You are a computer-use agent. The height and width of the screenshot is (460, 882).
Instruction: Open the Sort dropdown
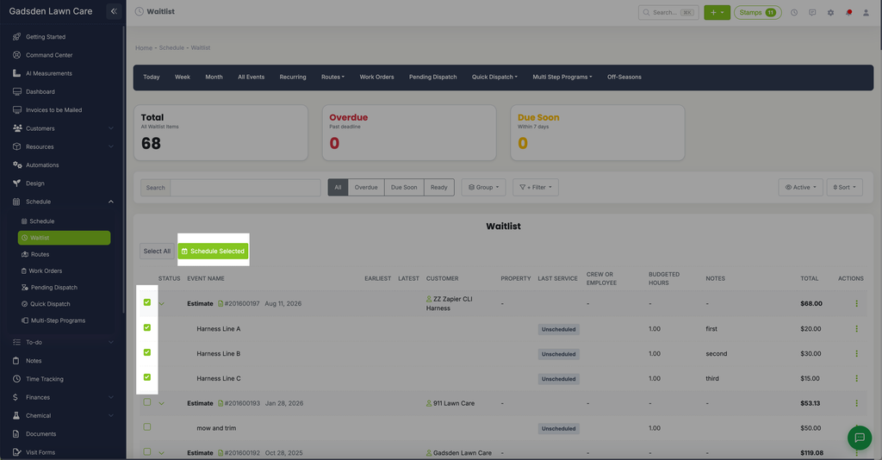pos(844,187)
